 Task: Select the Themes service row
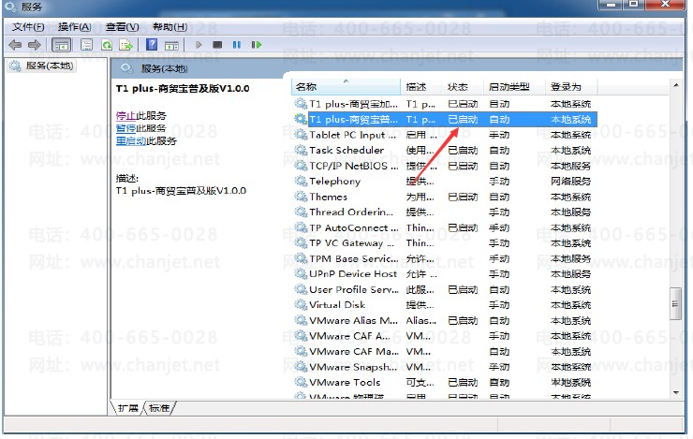pos(444,197)
